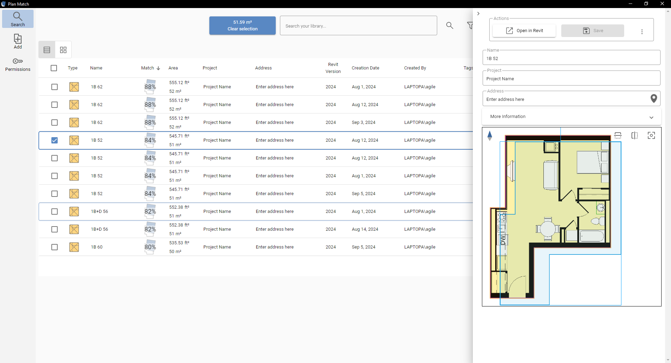Viewport: 671px width, 363px height.
Task: Click the type icon of the 1B 60 row
Action: click(74, 247)
